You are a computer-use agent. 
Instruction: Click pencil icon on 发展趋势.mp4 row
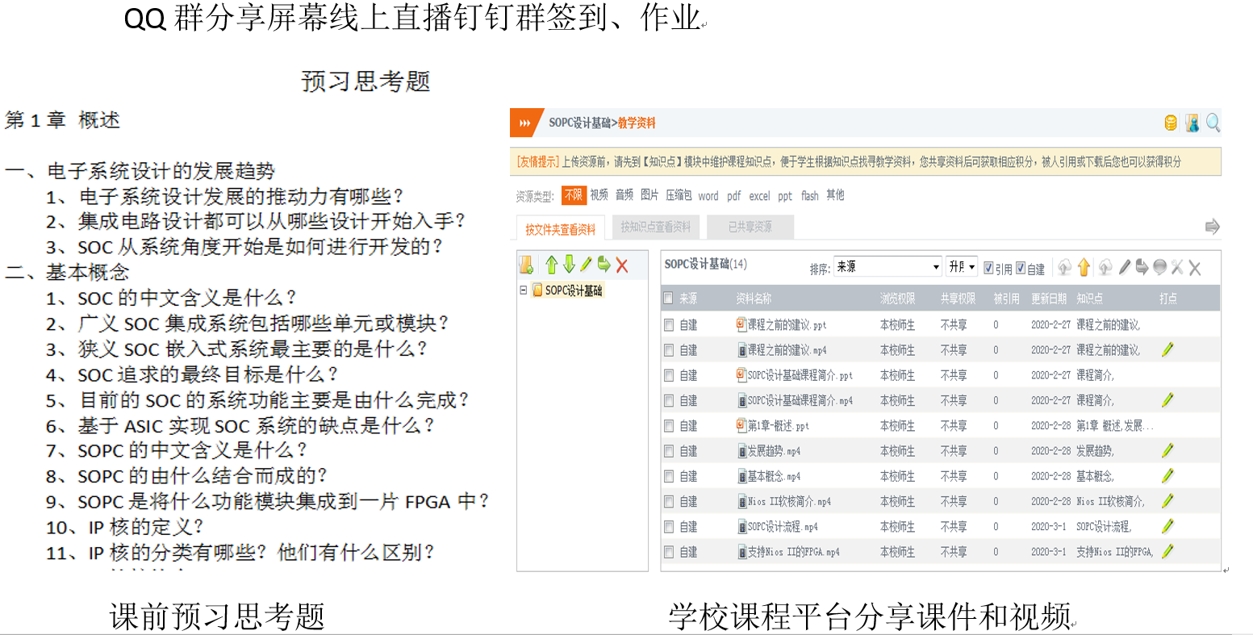tap(1167, 451)
